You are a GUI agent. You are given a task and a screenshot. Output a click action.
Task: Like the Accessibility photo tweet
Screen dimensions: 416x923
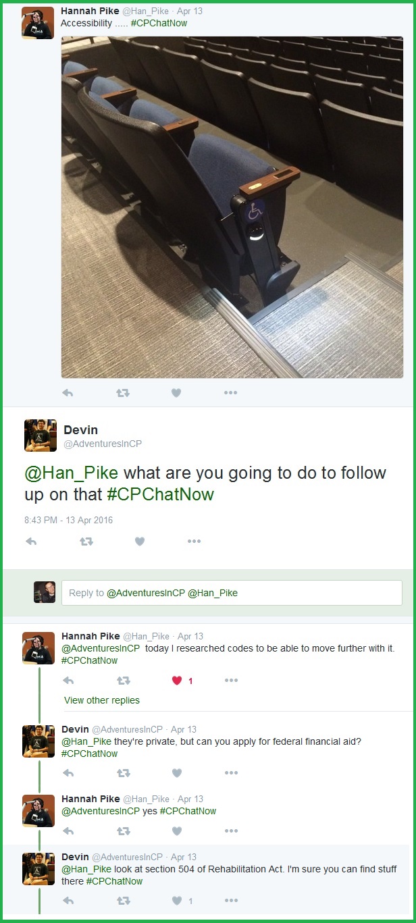(176, 393)
